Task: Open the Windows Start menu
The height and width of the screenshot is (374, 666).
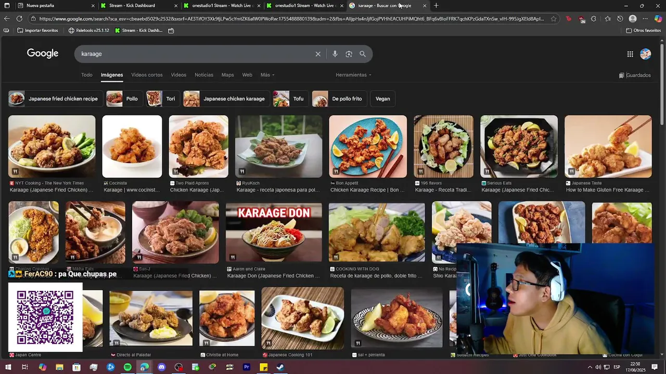Action: [x=9, y=367]
